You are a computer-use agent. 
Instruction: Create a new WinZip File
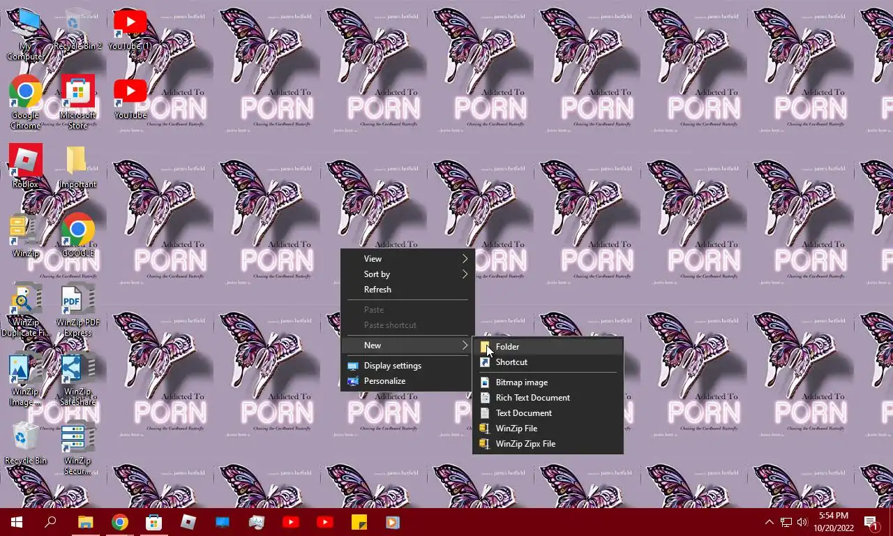pyautogui.click(x=548, y=429)
